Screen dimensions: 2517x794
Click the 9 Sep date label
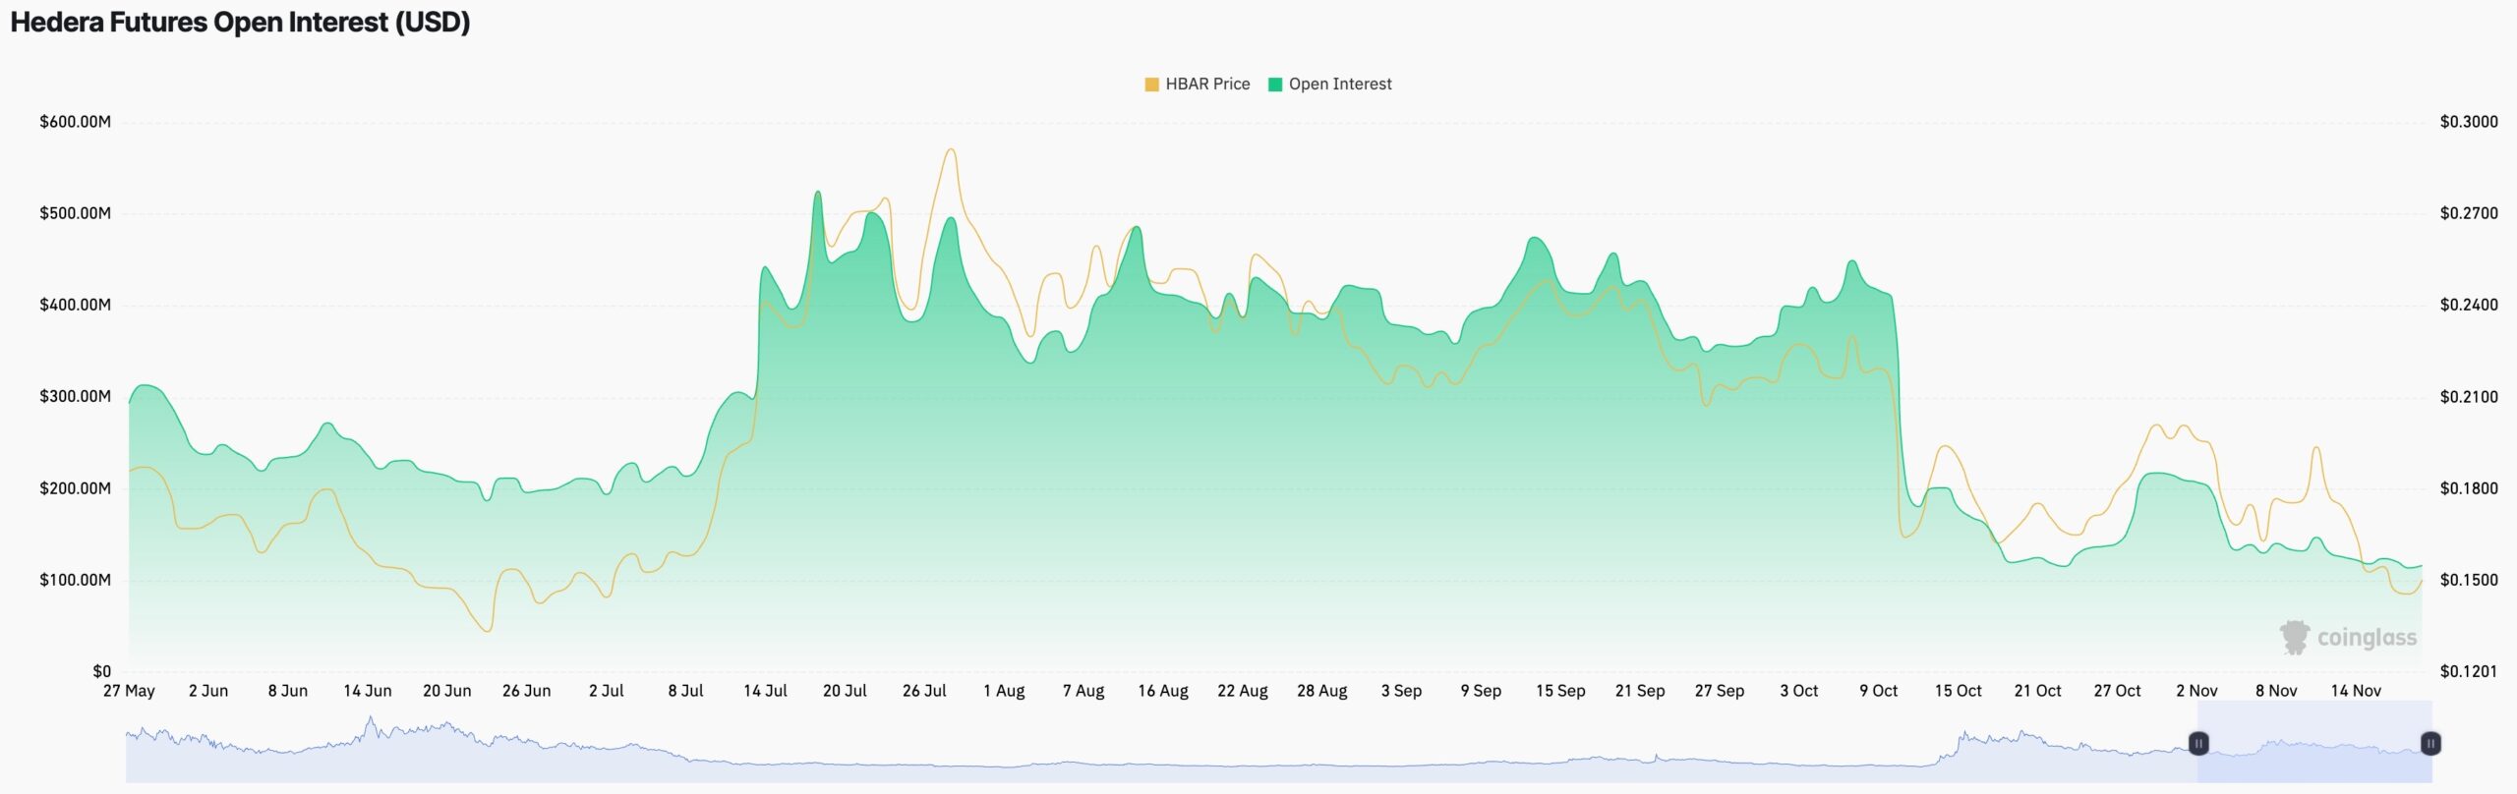[1481, 691]
